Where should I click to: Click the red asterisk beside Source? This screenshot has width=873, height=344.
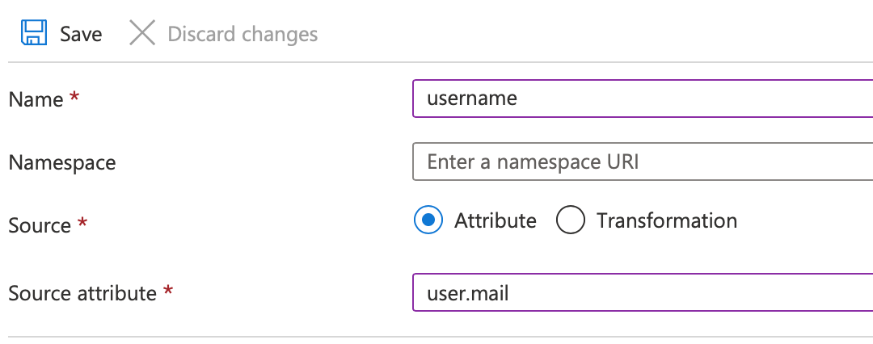[82, 224]
